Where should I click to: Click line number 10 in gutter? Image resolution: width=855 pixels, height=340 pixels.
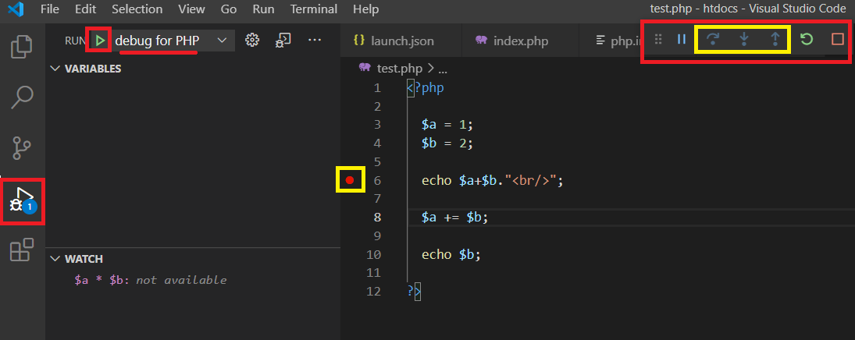tap(374, 254)
